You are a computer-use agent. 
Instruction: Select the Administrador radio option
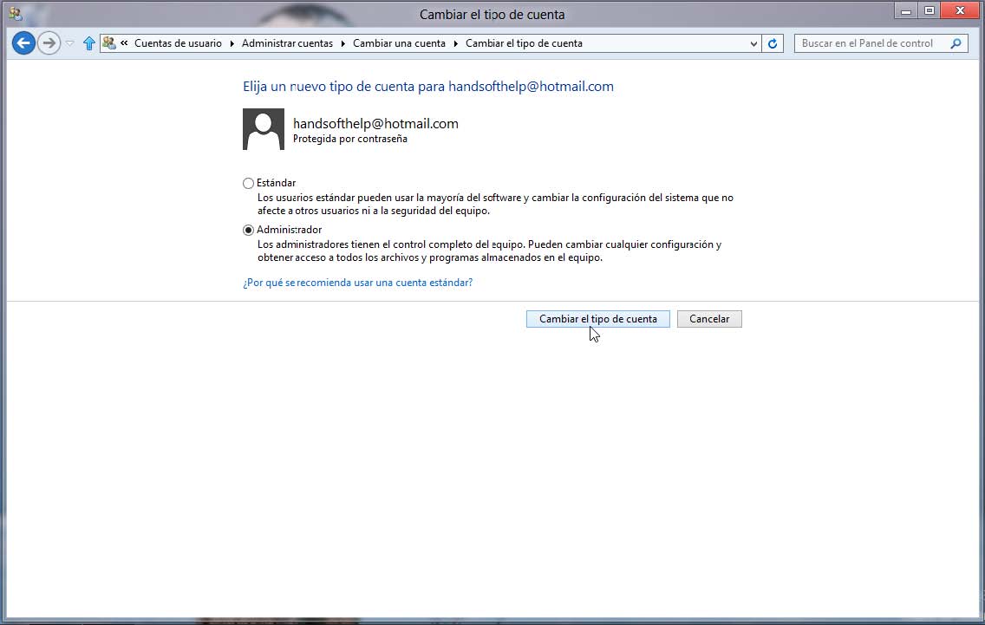(x=249, y=230)
